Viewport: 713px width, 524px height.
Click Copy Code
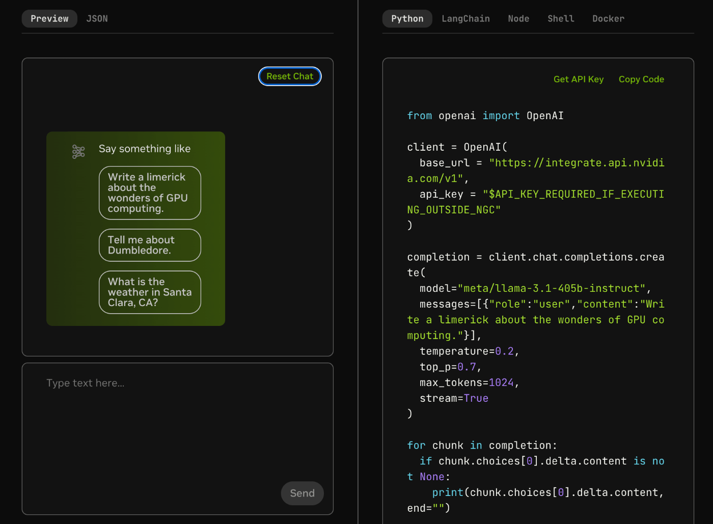[x=641, y=79]
